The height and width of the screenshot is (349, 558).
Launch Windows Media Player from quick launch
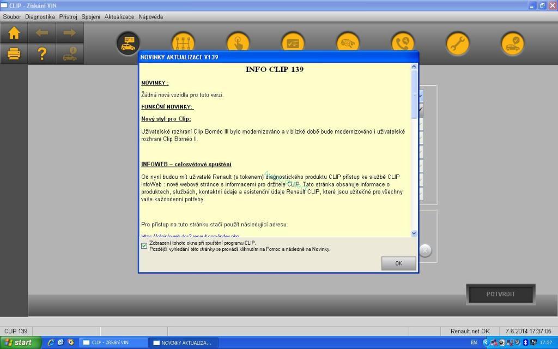(70, 342)
